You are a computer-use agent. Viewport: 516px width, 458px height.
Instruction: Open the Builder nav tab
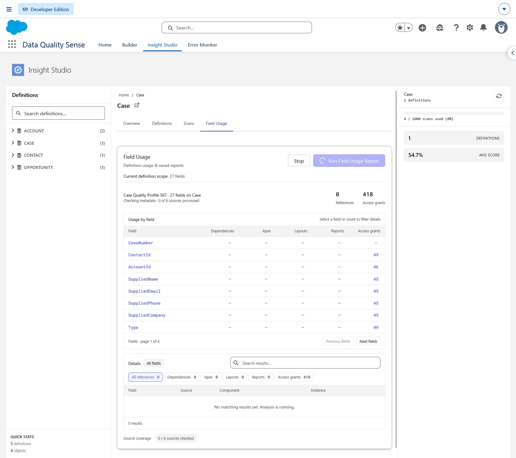(130, 45)
